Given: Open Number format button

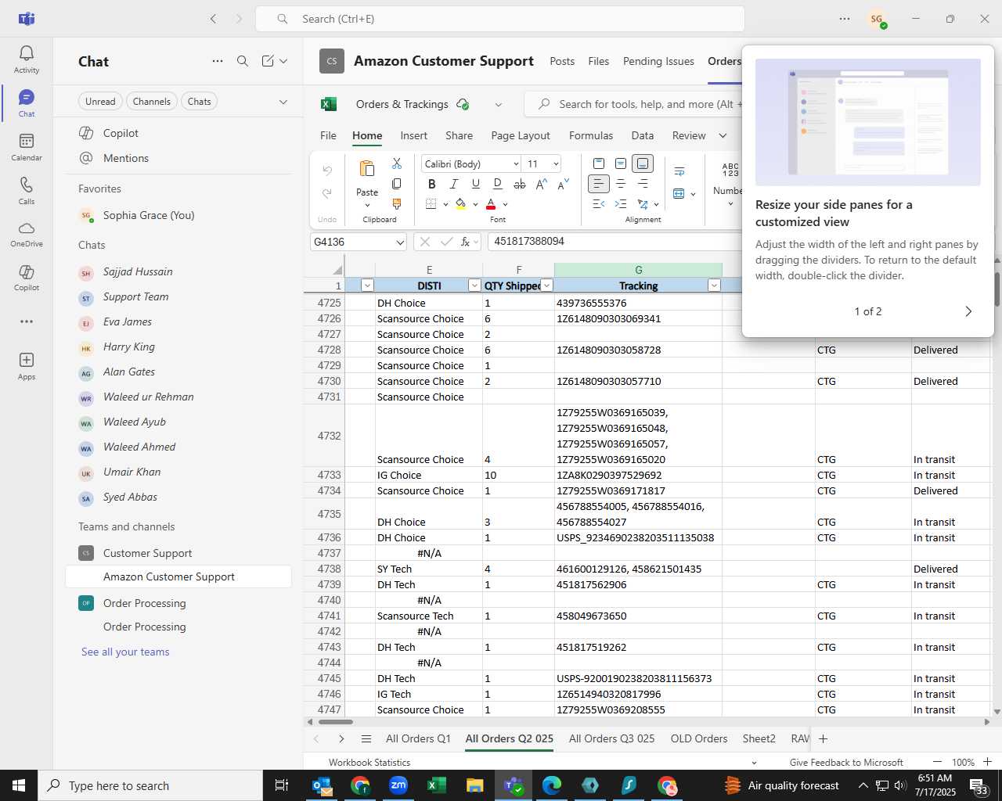Looking at the screenshot, I should 730,184.
